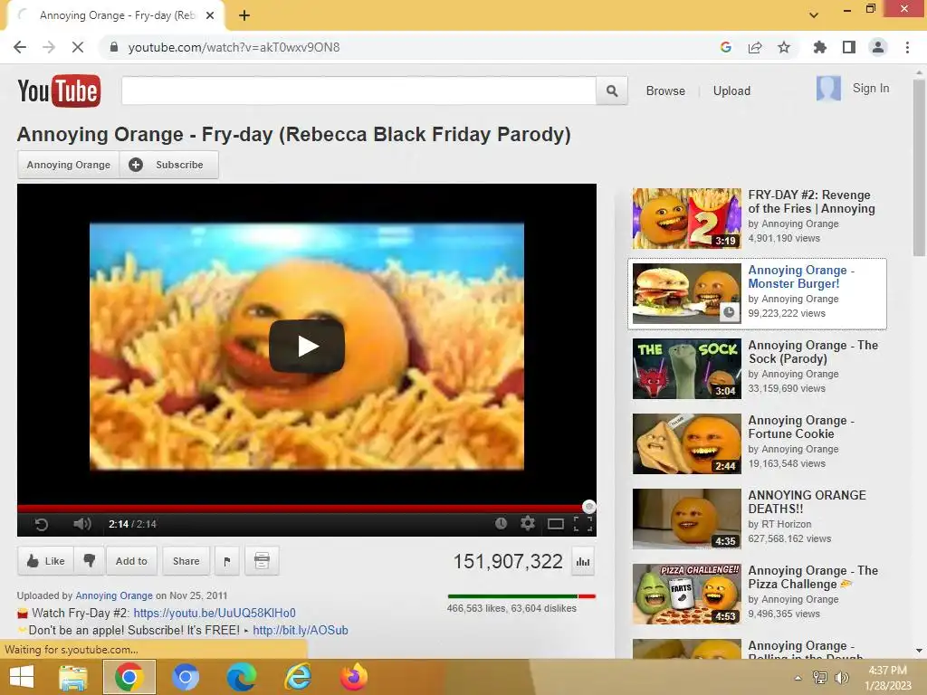
Task: Mute the video with the speaker icon
Action: coord(82,524)
